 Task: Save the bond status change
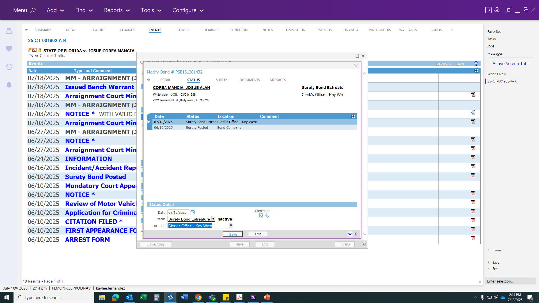233,234
